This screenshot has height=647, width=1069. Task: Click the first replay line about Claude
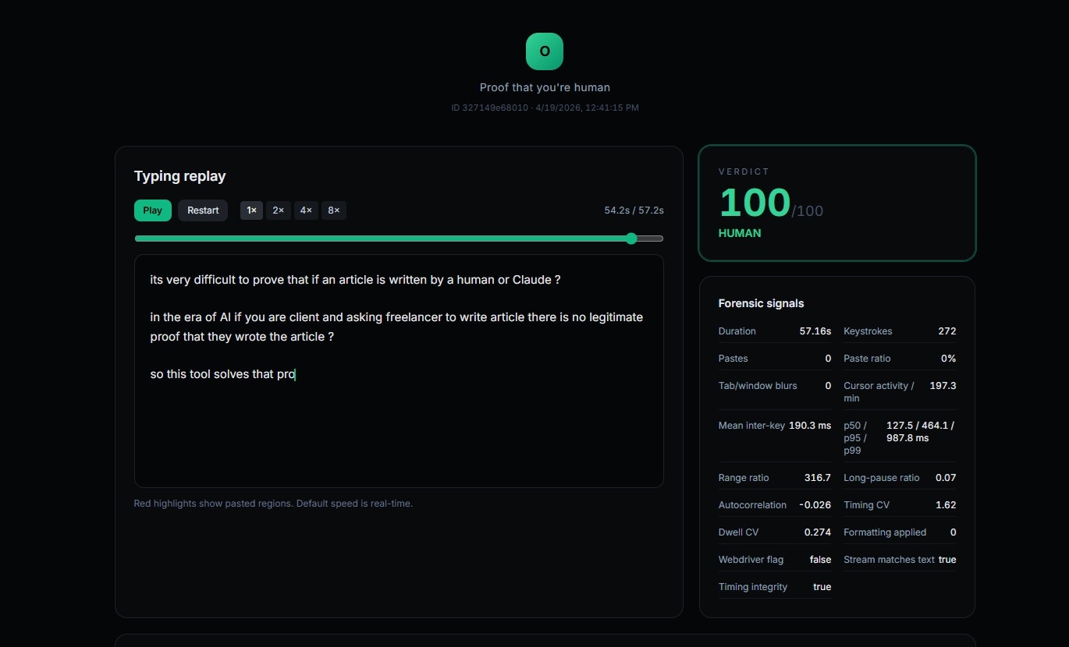point(355,280)
